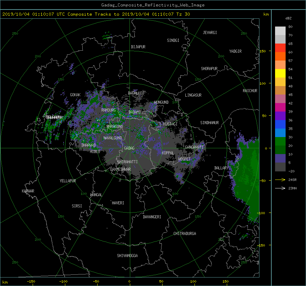Click the HAVERI city label
This screenshot has width=306, height=286.
click(x=118, y=203)
